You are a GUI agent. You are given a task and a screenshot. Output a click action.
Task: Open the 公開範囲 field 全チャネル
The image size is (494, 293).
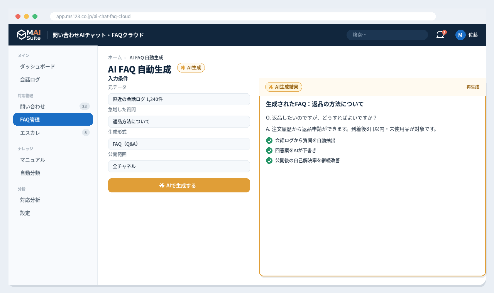[179, 166]
